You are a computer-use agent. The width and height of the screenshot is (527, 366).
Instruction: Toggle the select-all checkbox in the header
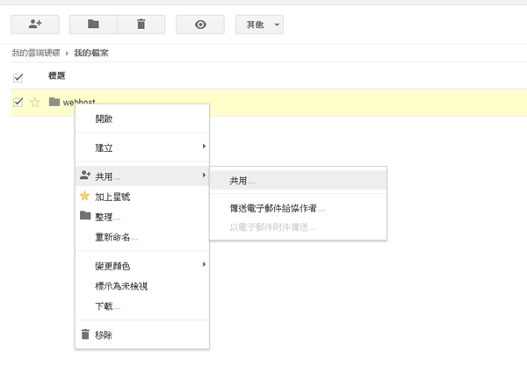18,77
